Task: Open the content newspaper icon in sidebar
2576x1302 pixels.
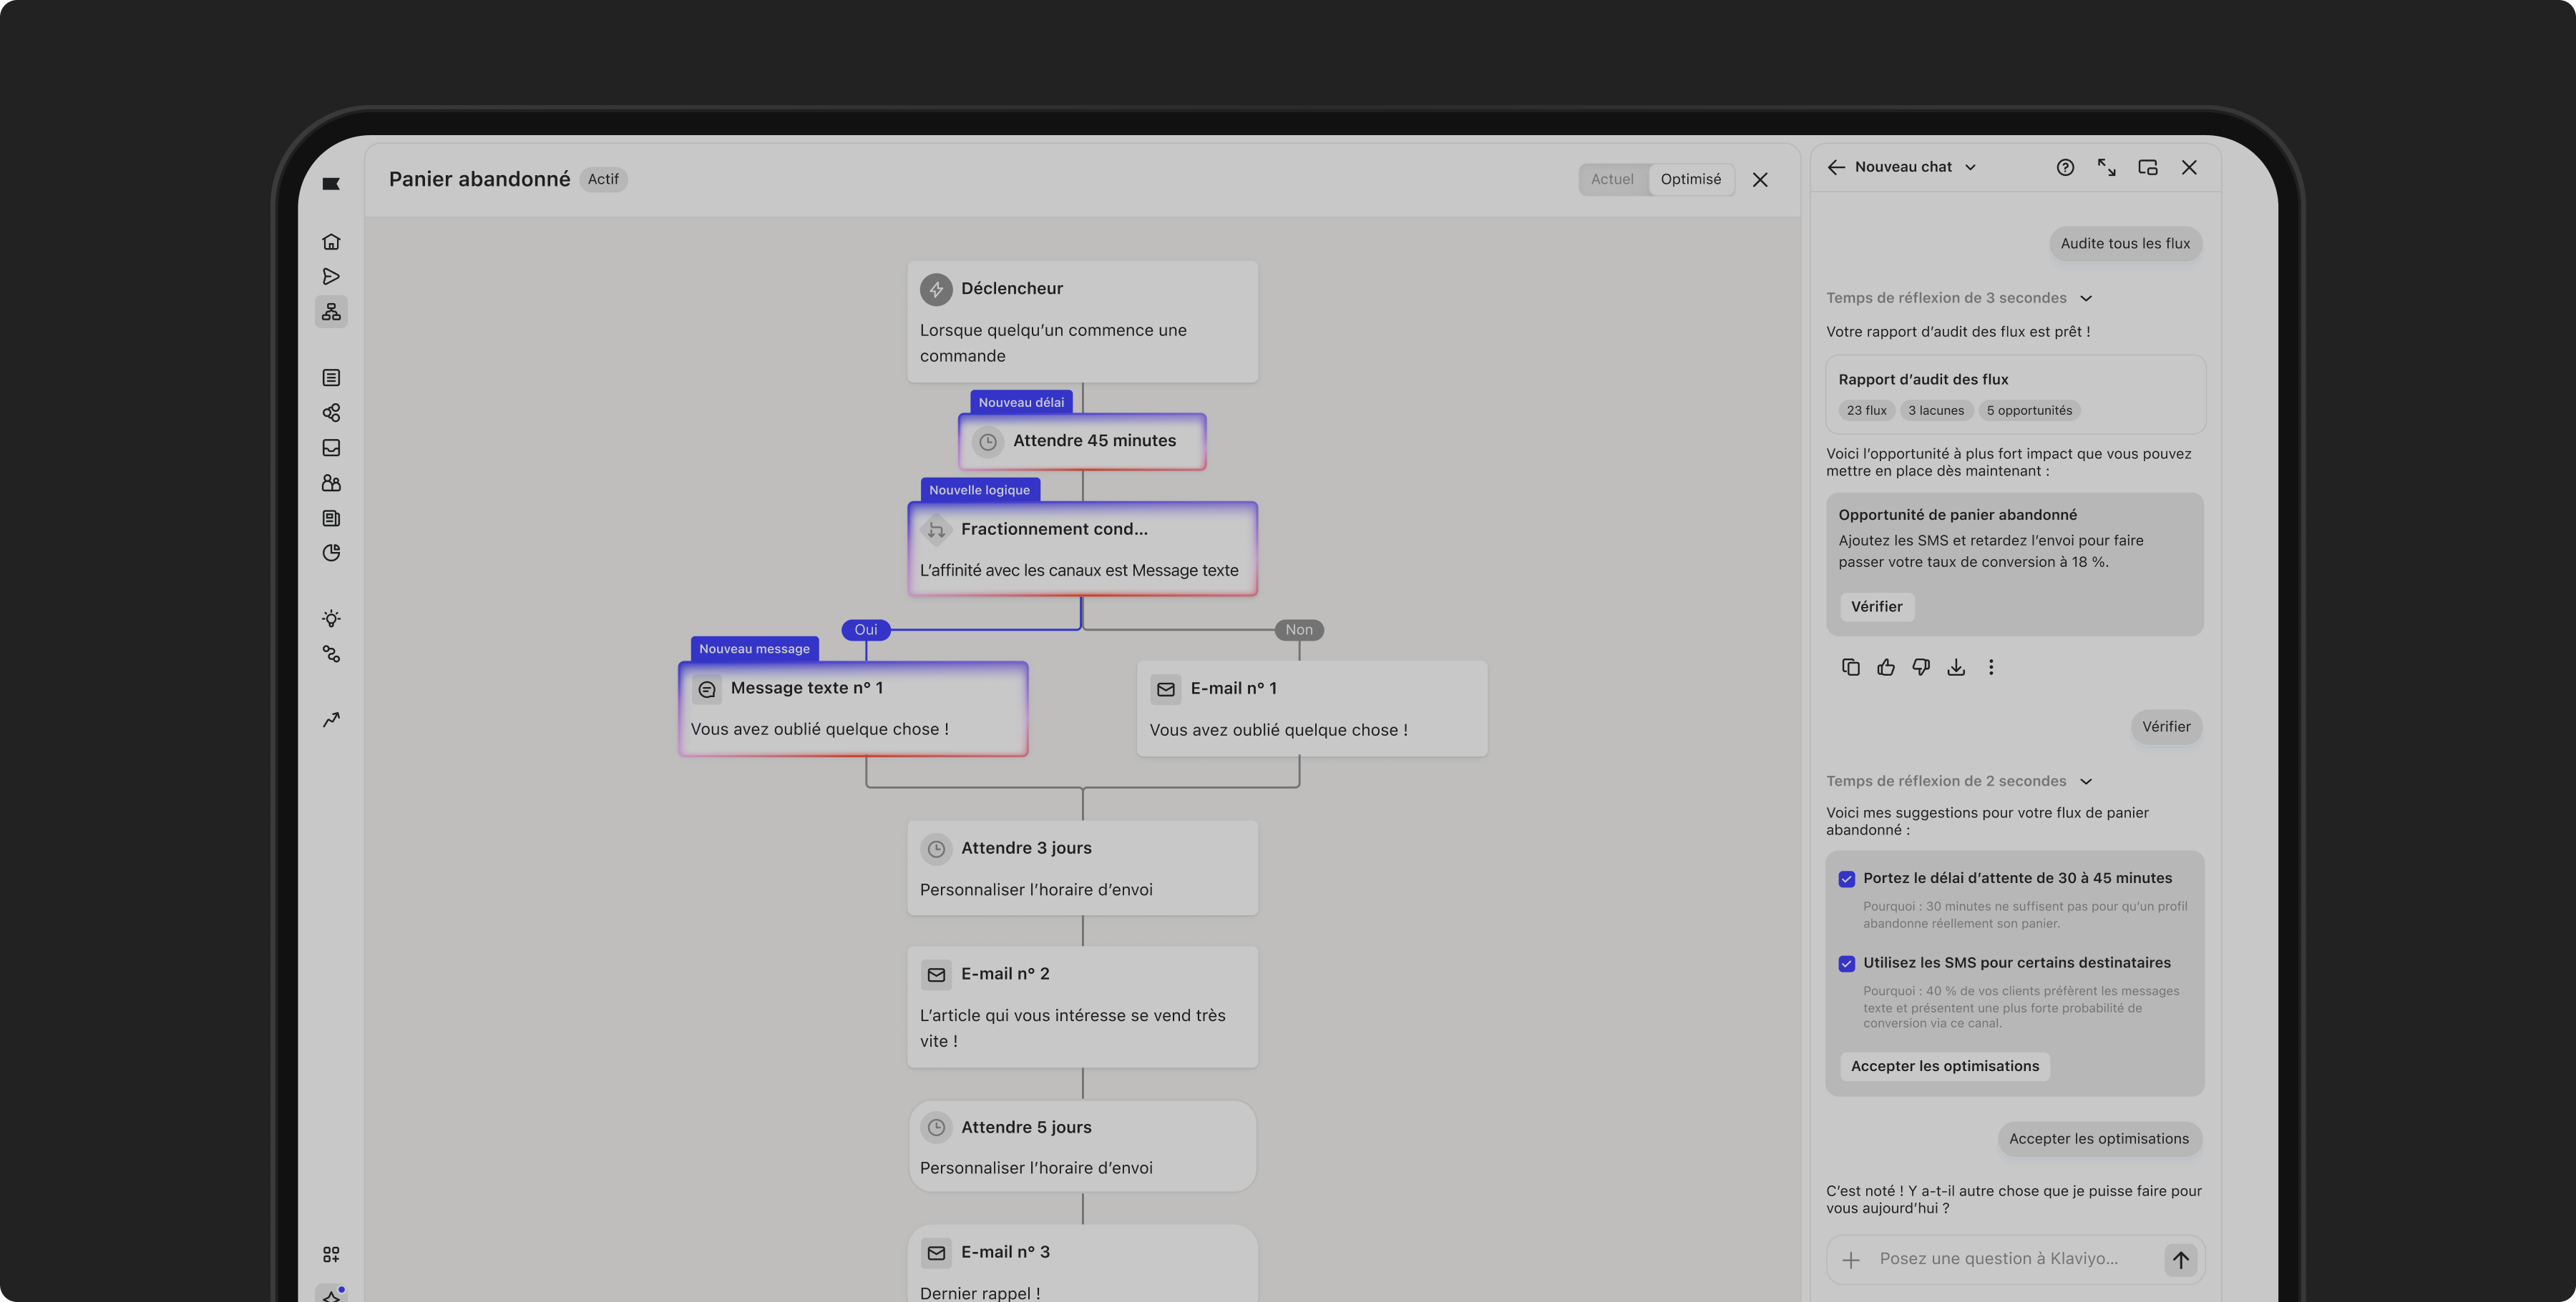Action: [x=331, y=518]
